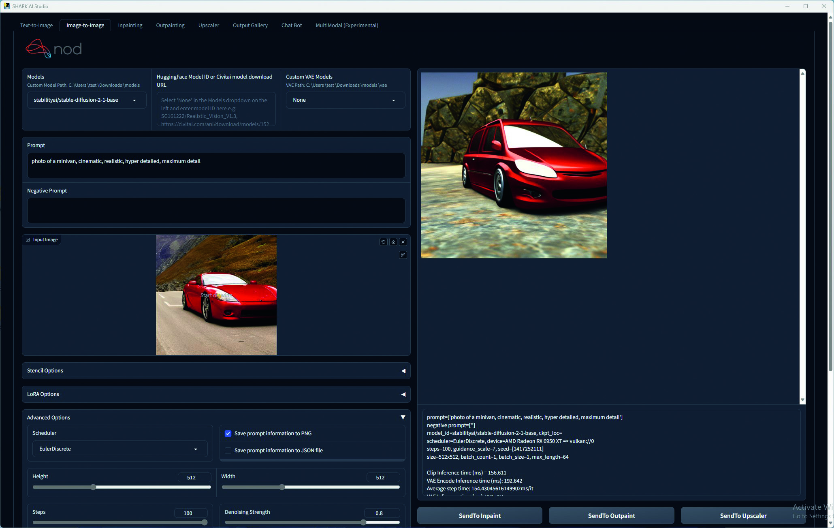Click the Denoising Strength slider handle
The width and height of the screenshot is (834, 528).
[x=363, y=522]
